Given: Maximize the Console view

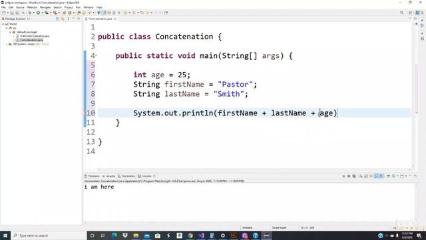Looking at the screenshot, I should pyautogui.click(x=415, y=176).
